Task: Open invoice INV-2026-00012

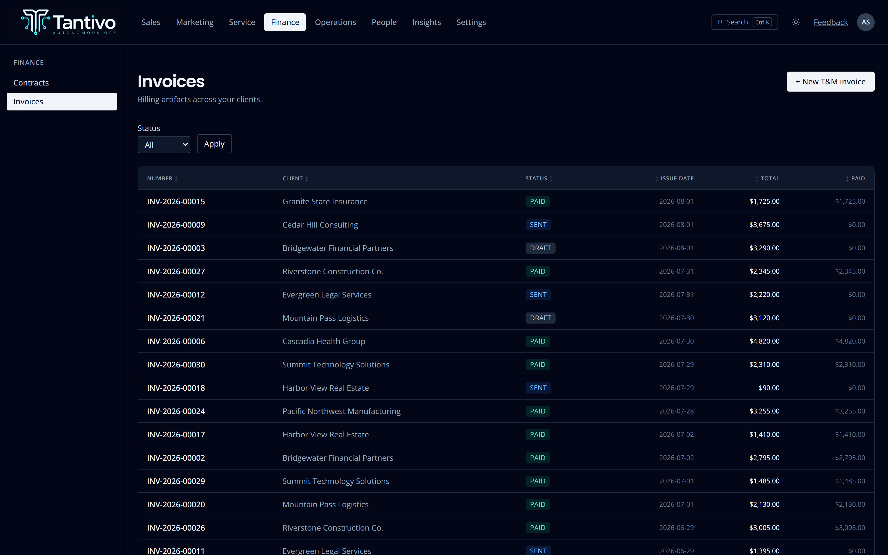Action: 176,295
